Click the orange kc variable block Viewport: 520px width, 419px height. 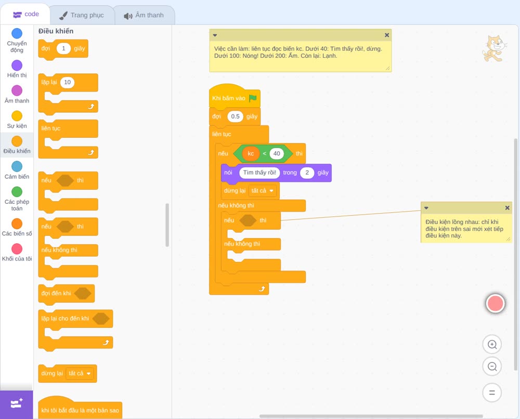click(251, 153)
